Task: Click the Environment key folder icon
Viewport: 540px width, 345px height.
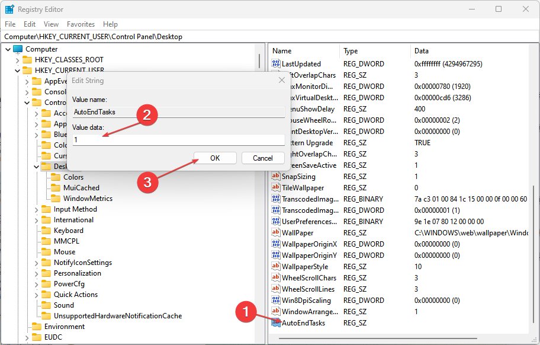Action: 37,327
